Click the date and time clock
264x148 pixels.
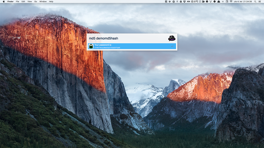pyautogui.click(x=243, y=2)
